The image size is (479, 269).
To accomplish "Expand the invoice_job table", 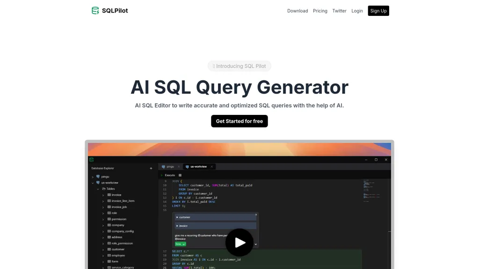I will [103, 207].
